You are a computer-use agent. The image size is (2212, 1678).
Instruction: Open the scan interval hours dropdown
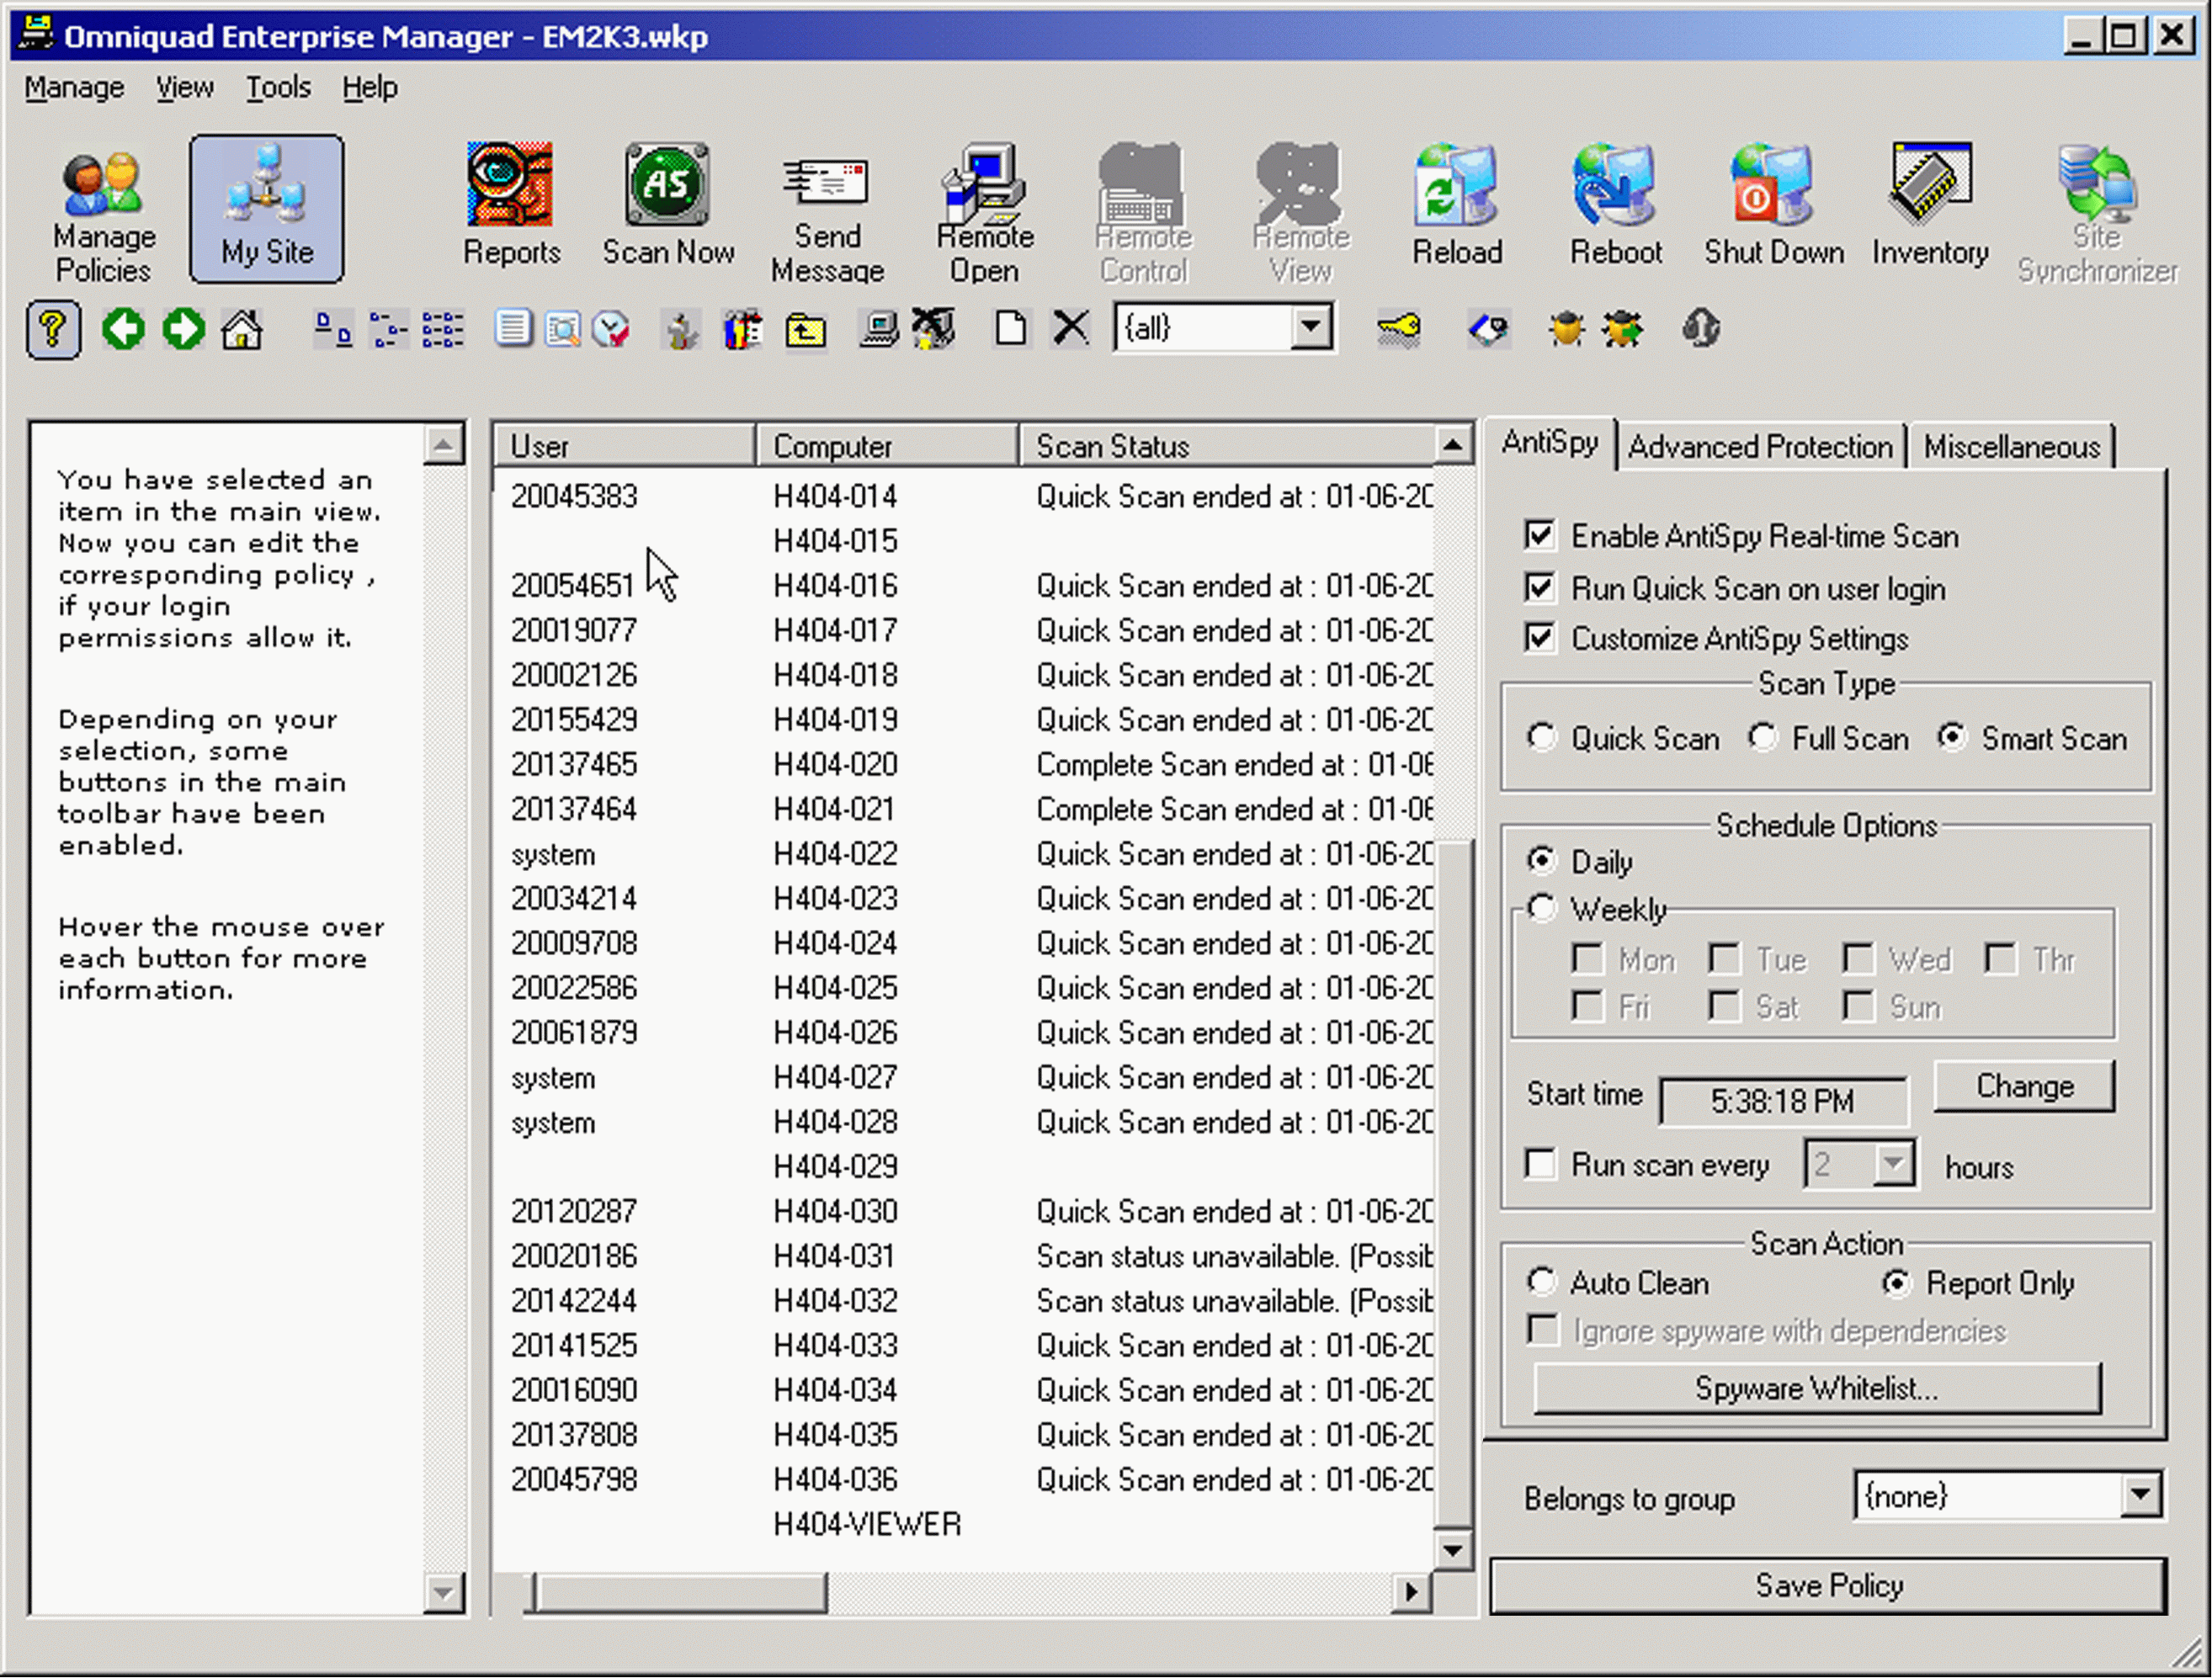coord(1892,1164)
